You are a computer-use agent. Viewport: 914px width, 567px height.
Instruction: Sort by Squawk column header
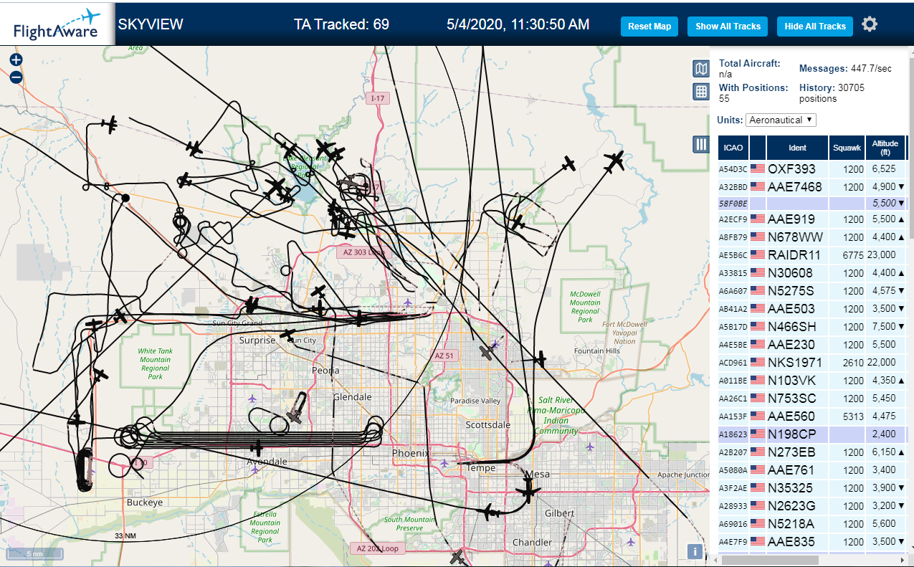click(847, 148)
